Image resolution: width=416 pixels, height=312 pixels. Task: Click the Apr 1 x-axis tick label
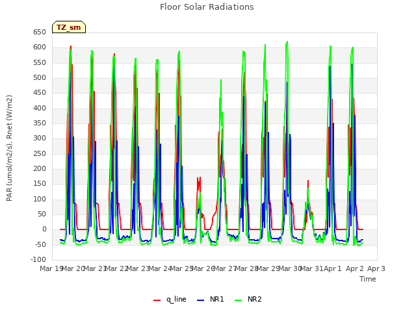[x=332, y=268]
